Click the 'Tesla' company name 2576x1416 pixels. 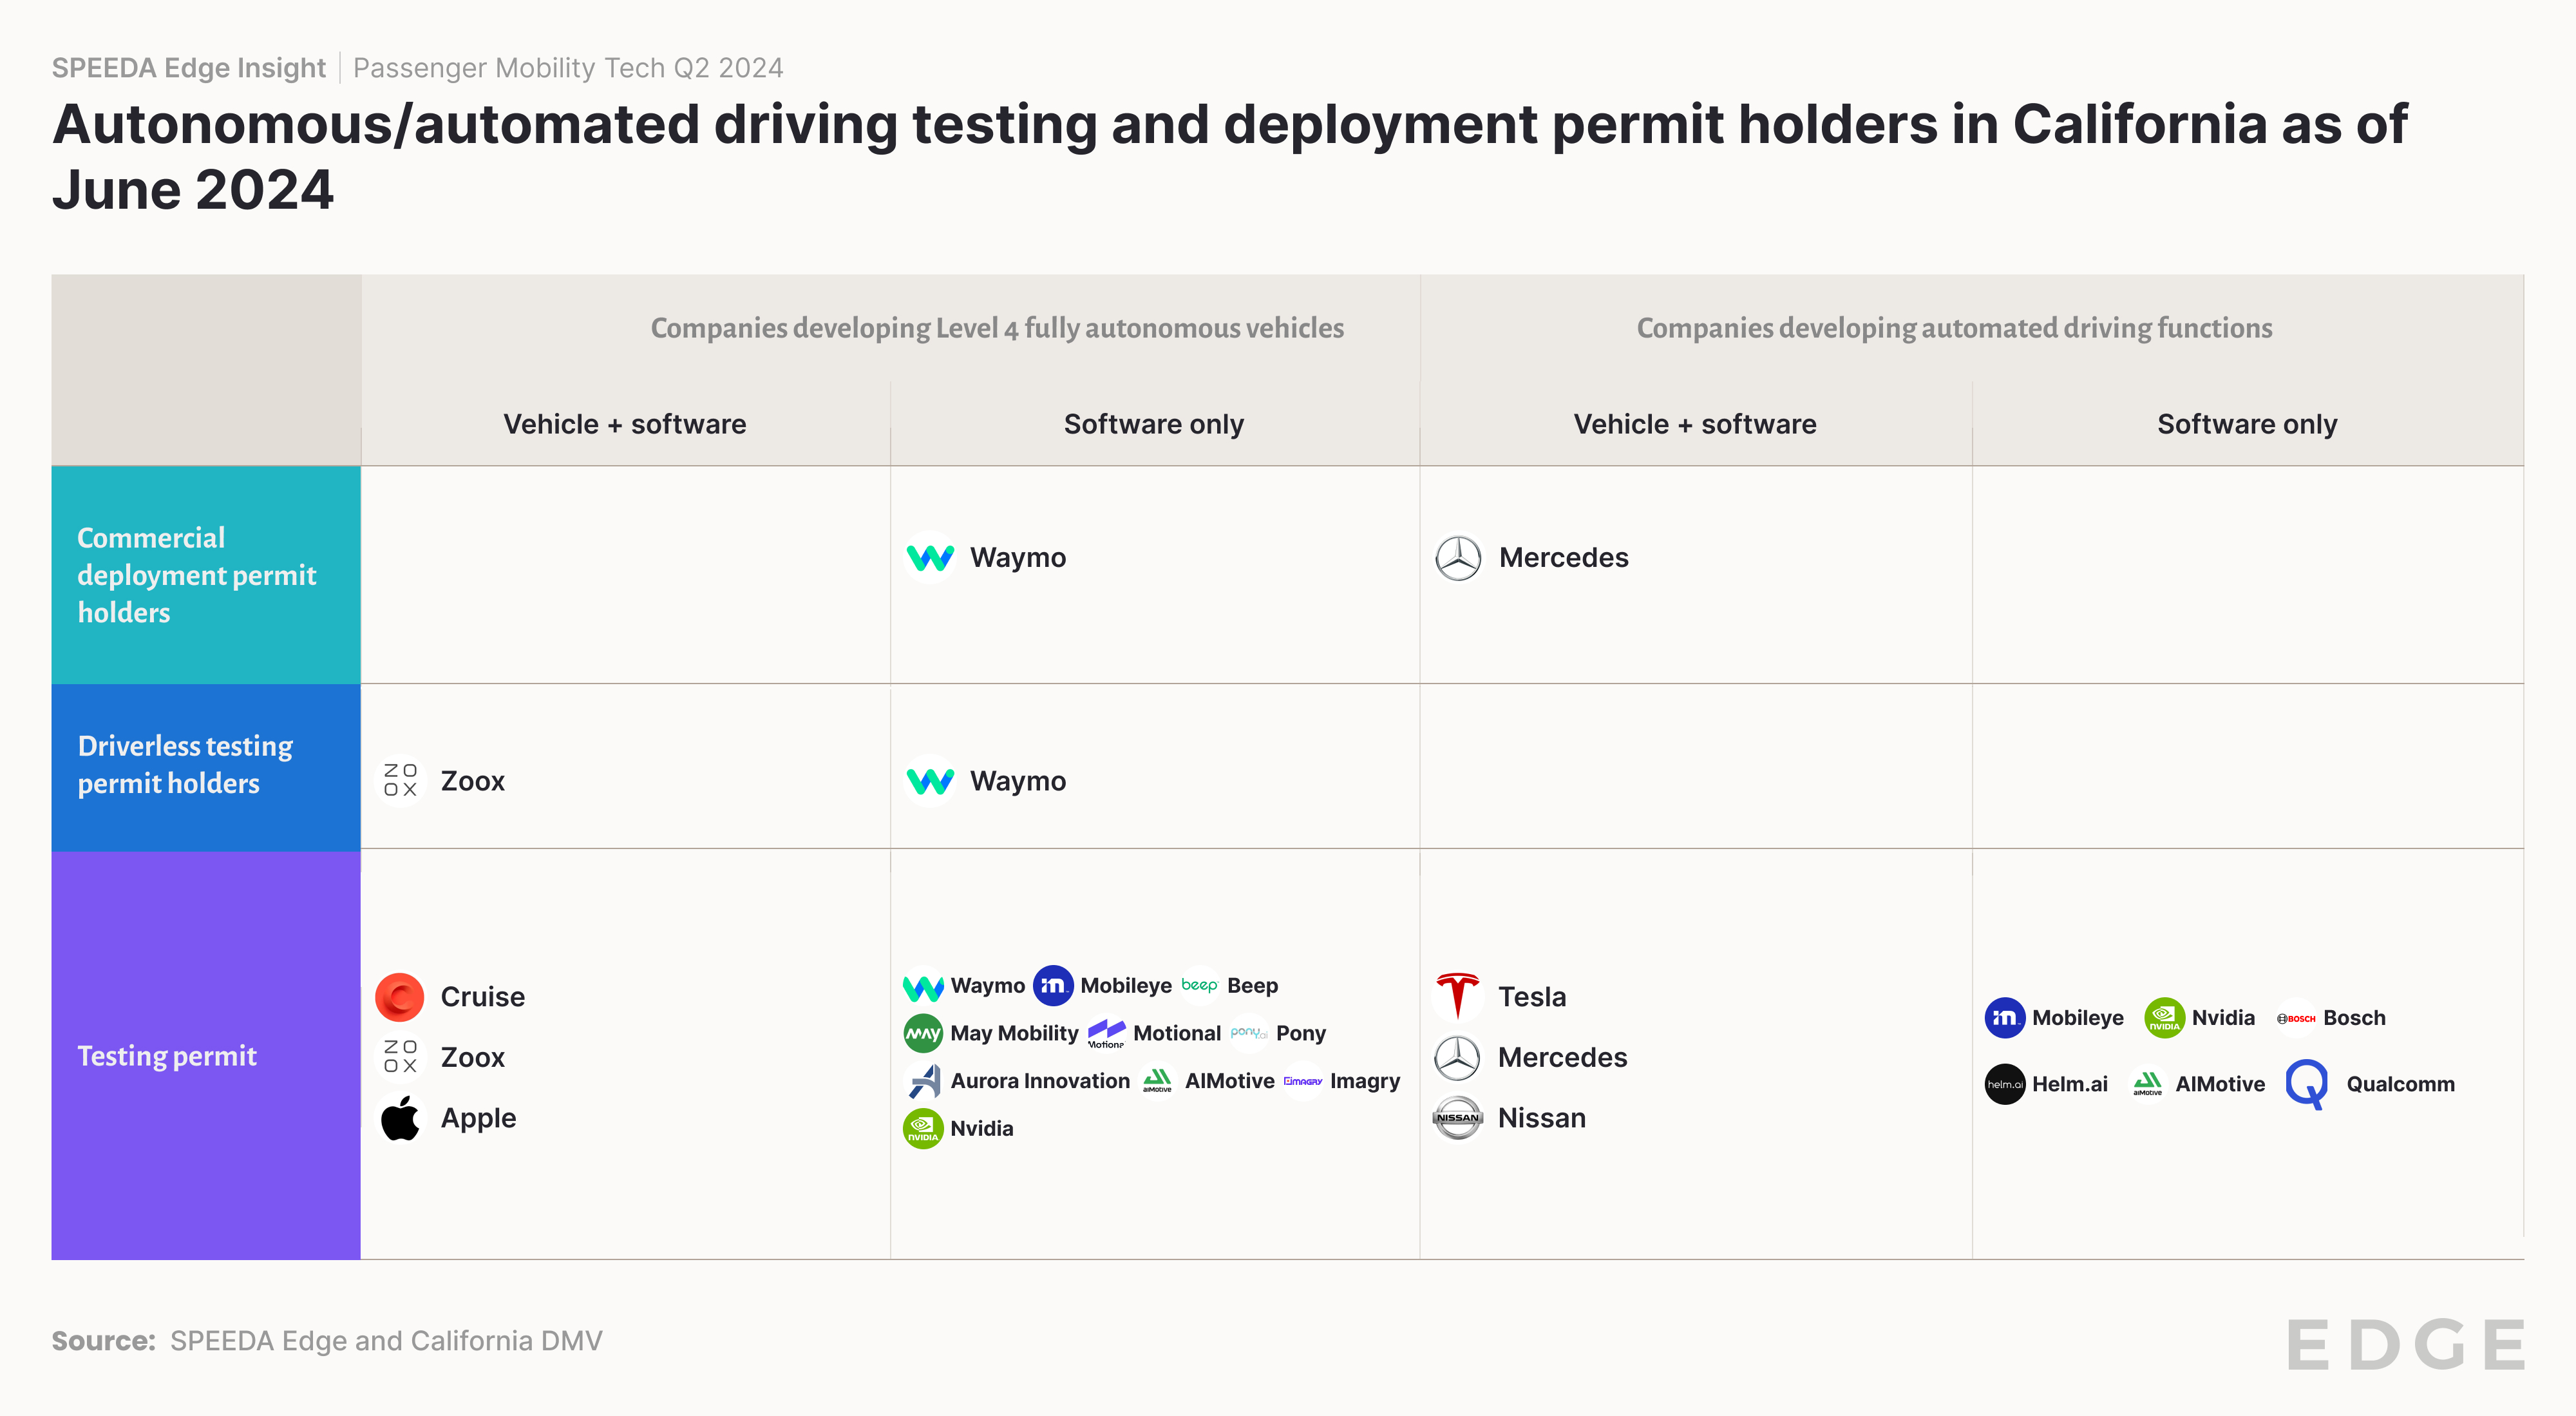click(x=1532, y=997)
